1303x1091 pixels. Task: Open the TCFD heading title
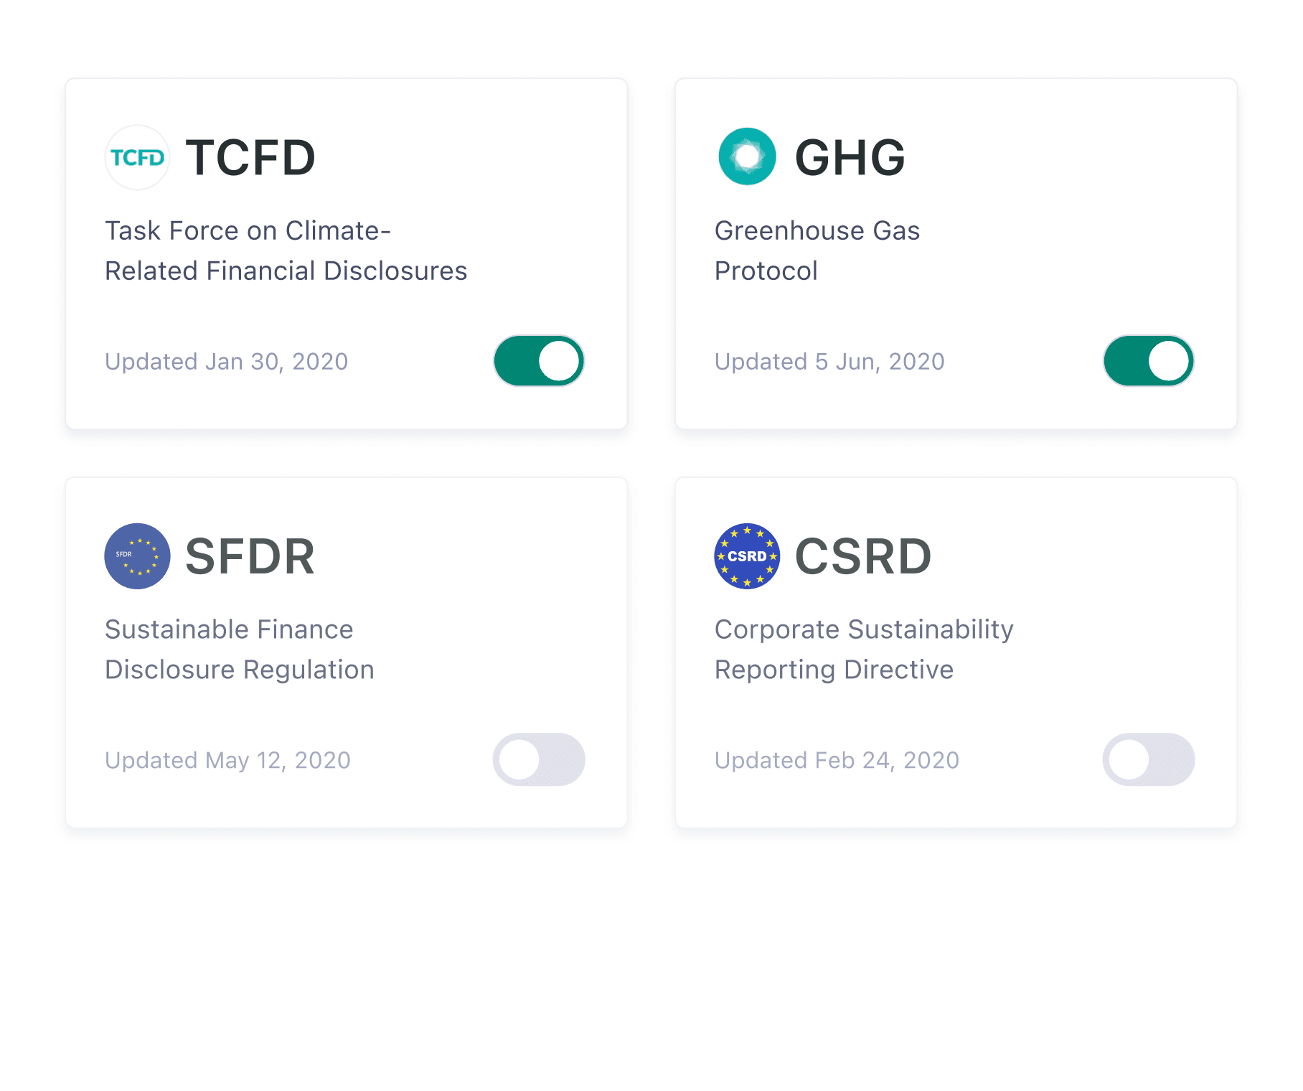(x=250, y=158)
